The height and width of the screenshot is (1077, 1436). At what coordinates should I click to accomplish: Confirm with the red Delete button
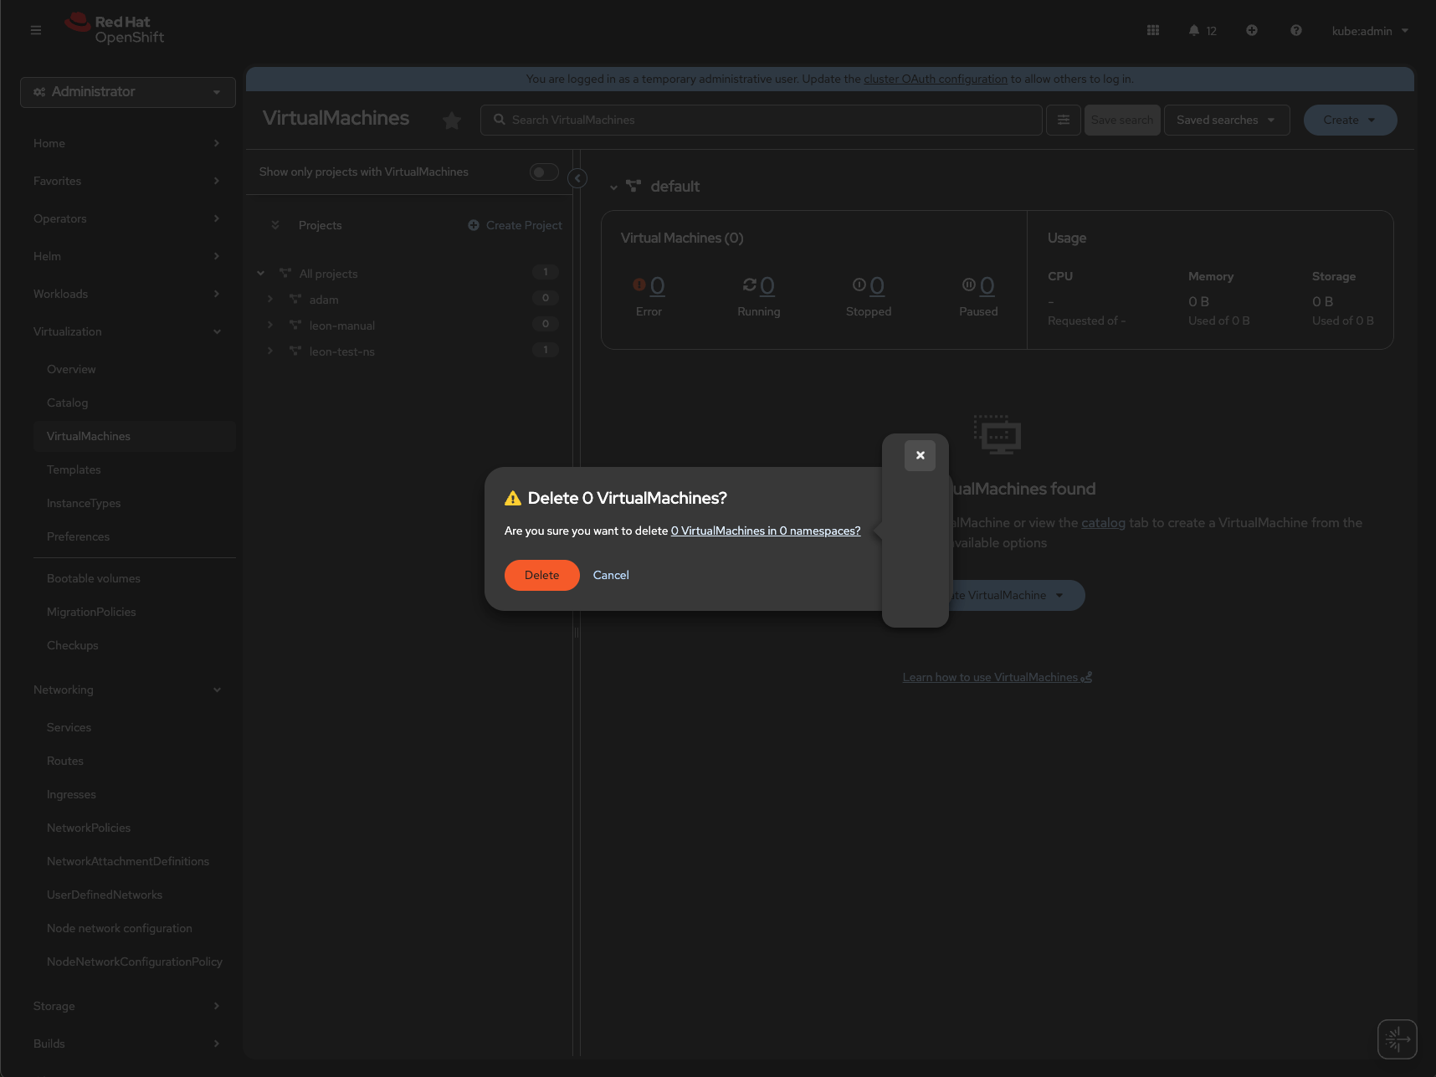(x=541, y=575)
